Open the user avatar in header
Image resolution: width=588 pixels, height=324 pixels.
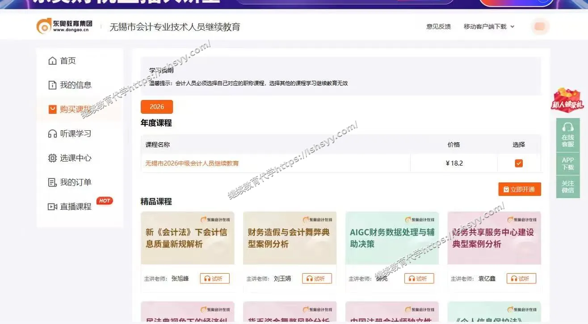tap(540, 26)
